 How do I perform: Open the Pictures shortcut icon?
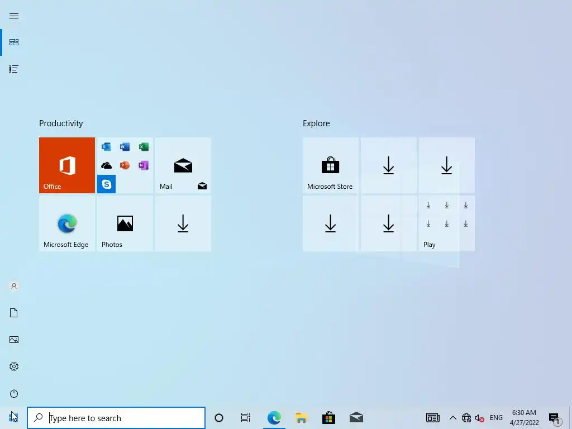14,340
